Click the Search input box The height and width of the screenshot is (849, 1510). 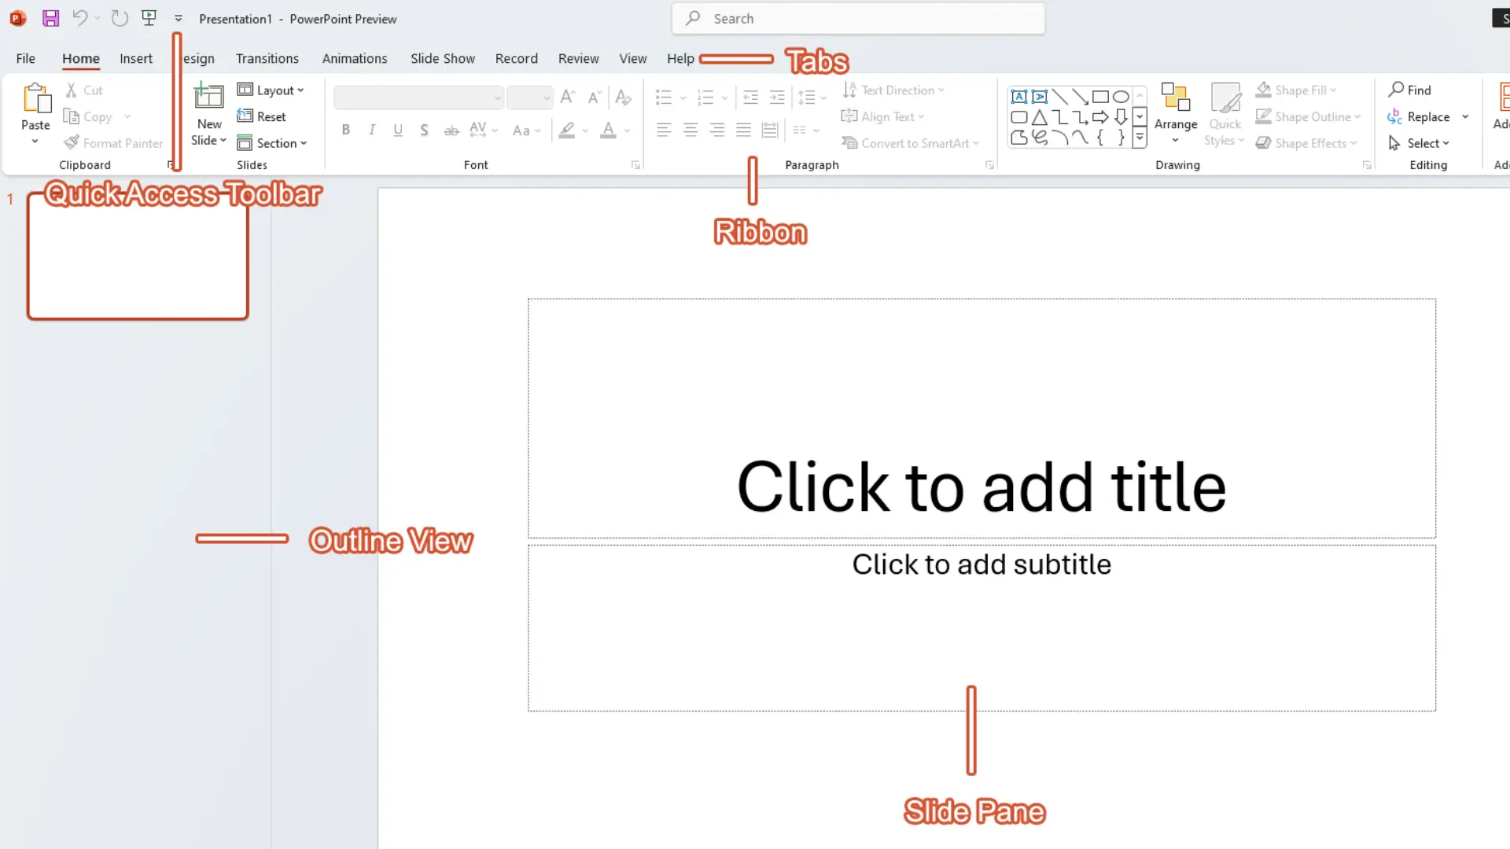[858, 19]
